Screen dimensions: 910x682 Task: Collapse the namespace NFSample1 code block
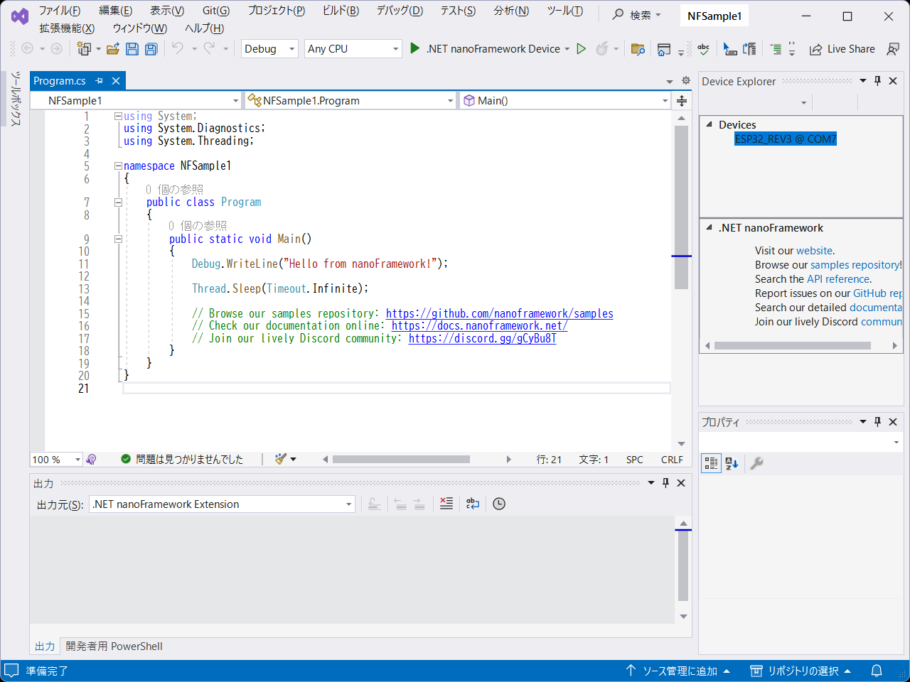coord(118,166)
